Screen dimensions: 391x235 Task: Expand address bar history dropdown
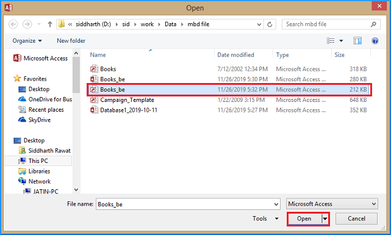(259, 24)
